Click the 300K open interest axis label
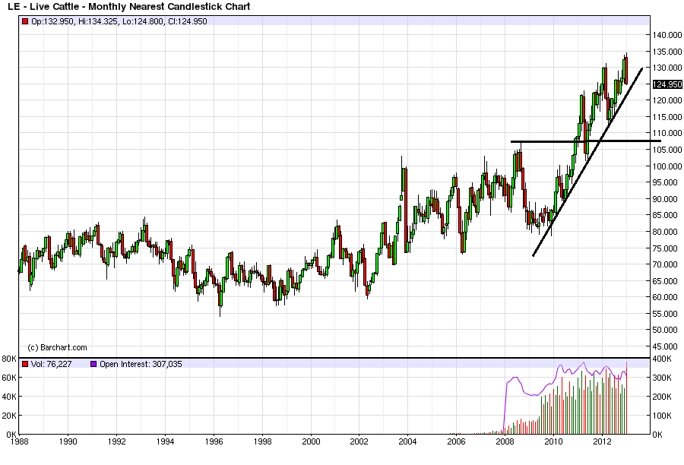684x465 pixels. [662, 378]
